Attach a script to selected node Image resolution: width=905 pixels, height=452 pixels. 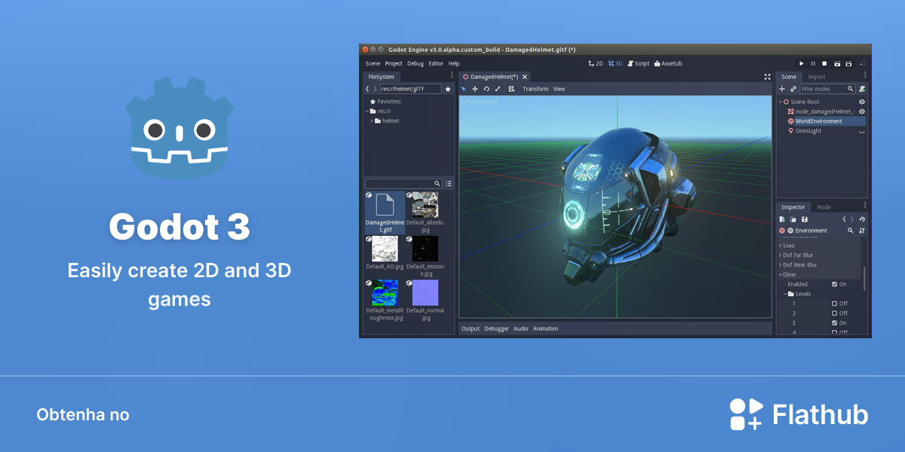pos(862,89)
